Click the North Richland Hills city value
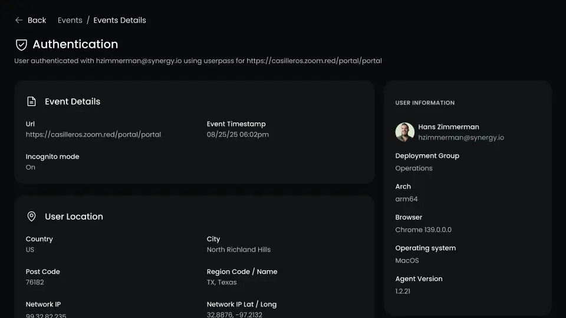The height and width of the screenshot is (318, 566). (239, 250)
